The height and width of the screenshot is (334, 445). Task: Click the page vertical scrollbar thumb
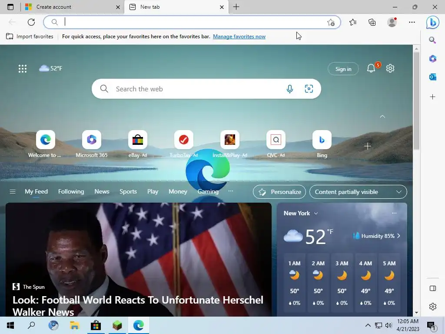(416, 101)
